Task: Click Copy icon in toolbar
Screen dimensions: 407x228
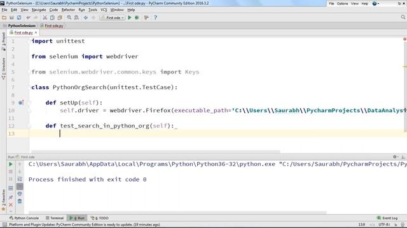Action: pos(52,18)
